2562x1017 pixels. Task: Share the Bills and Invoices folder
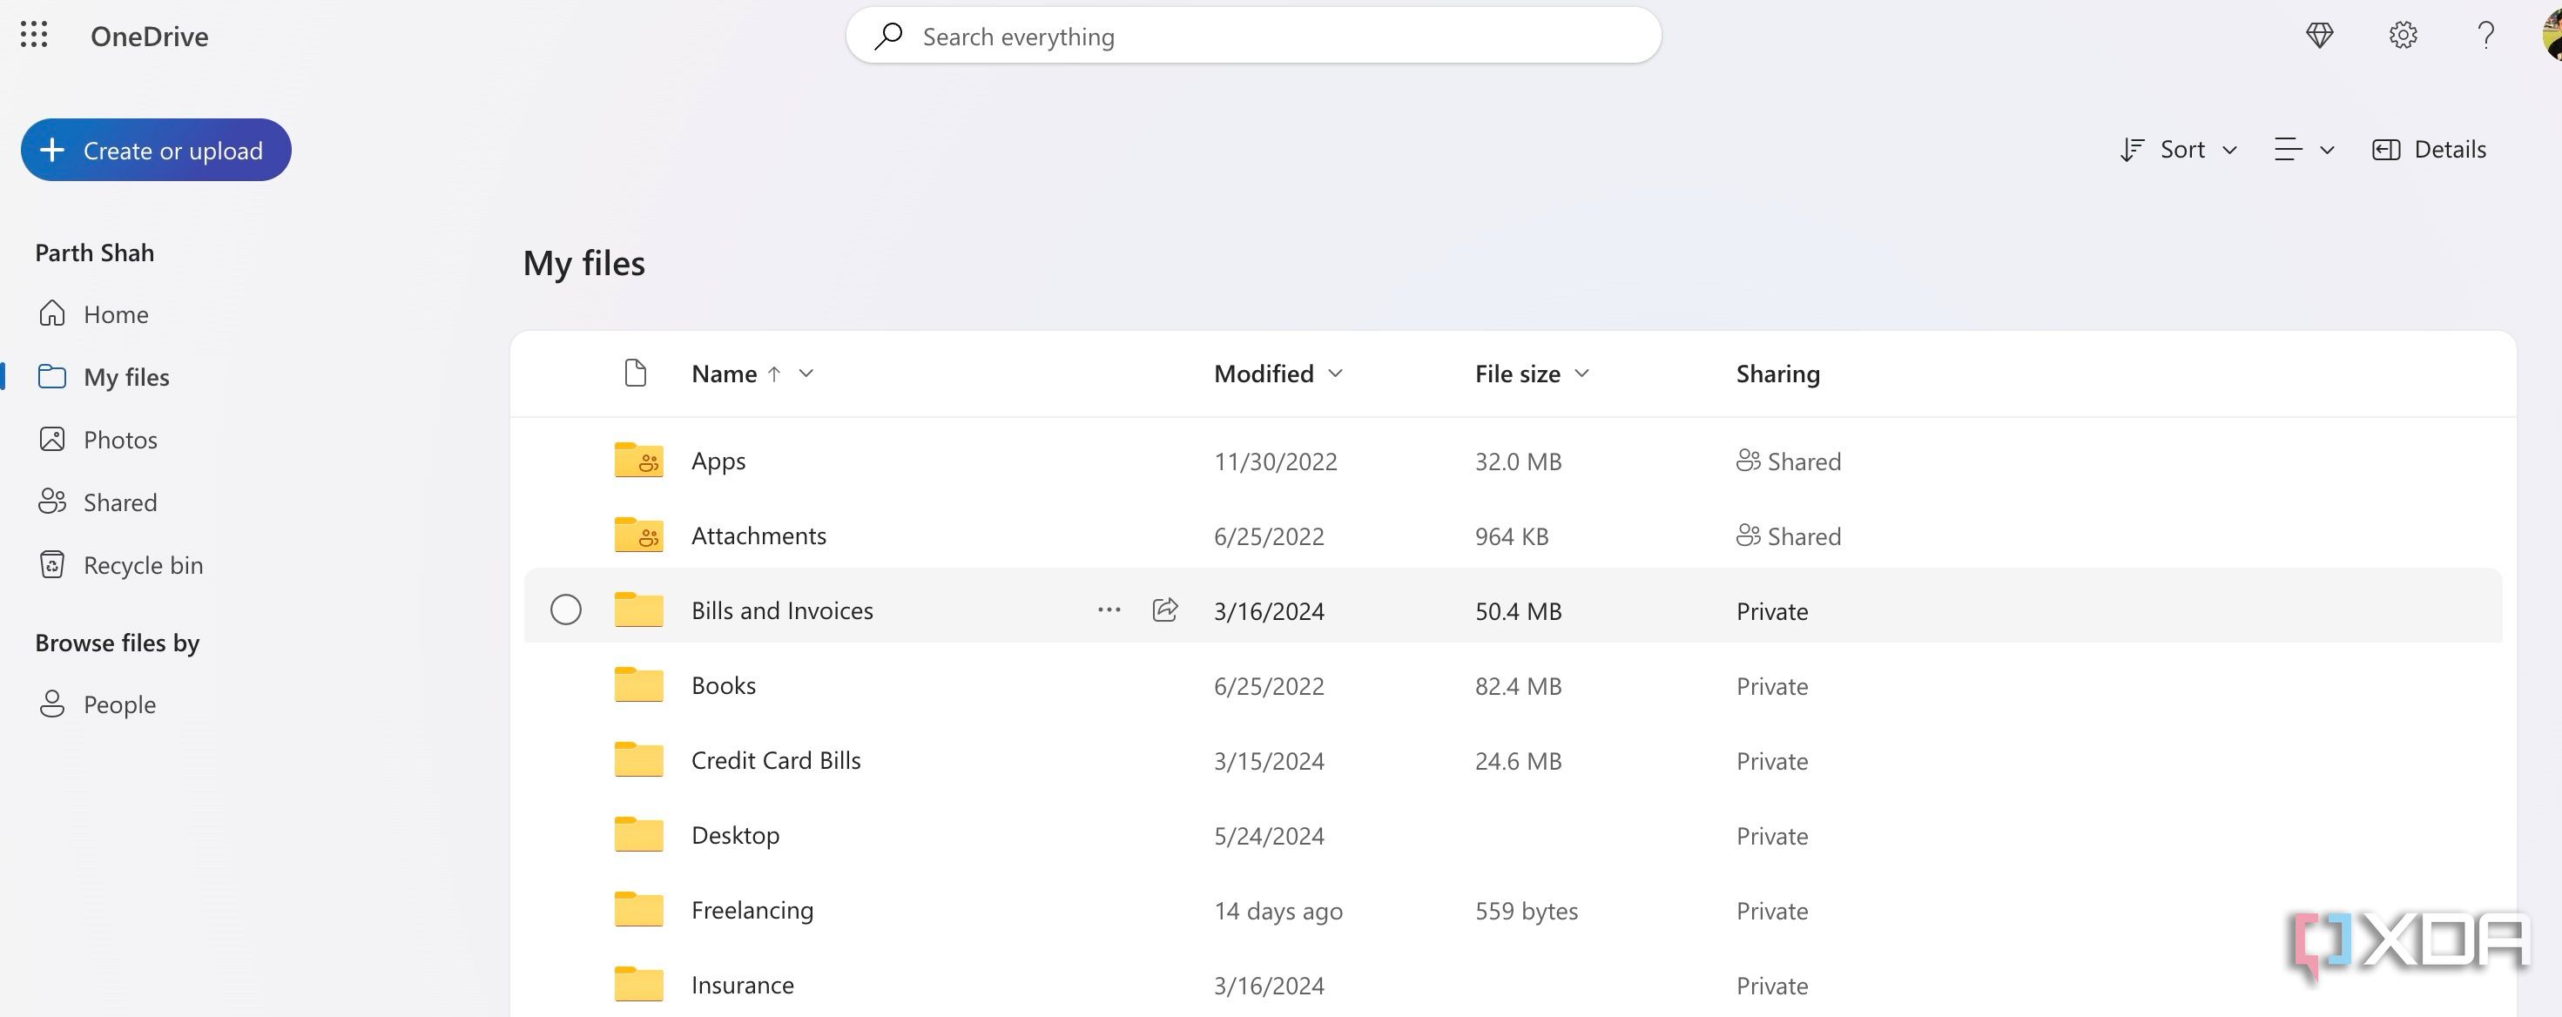pyautogui.click(x=1164, y=610)
